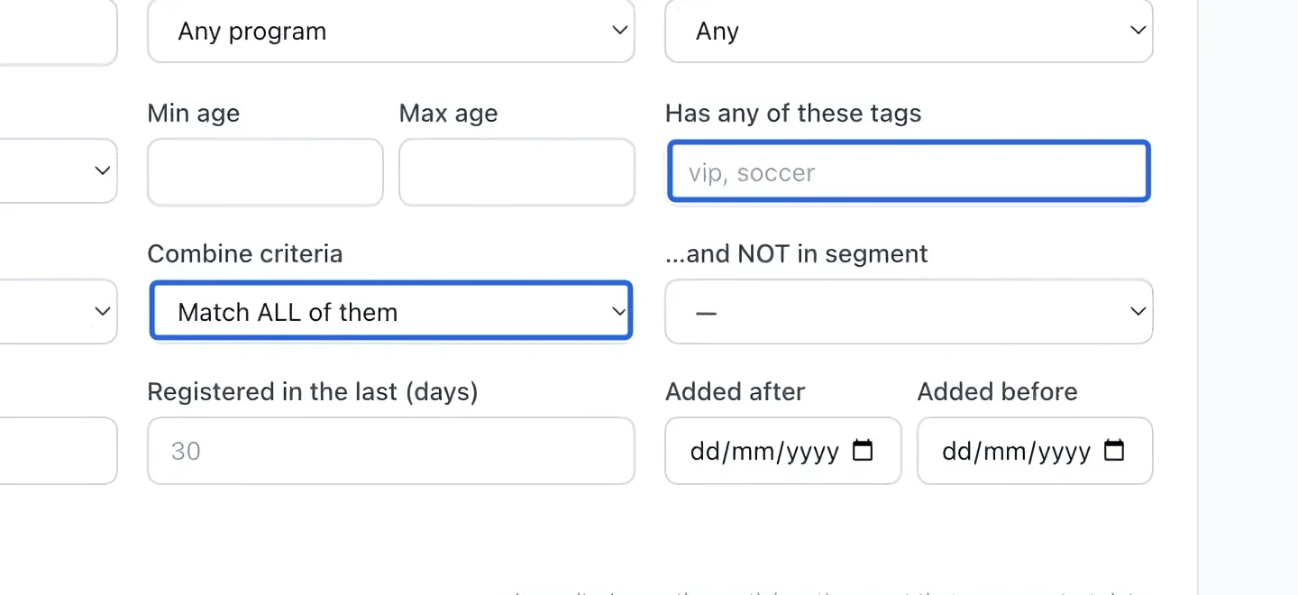Click the Registered in the last days field

pos(391,451)
